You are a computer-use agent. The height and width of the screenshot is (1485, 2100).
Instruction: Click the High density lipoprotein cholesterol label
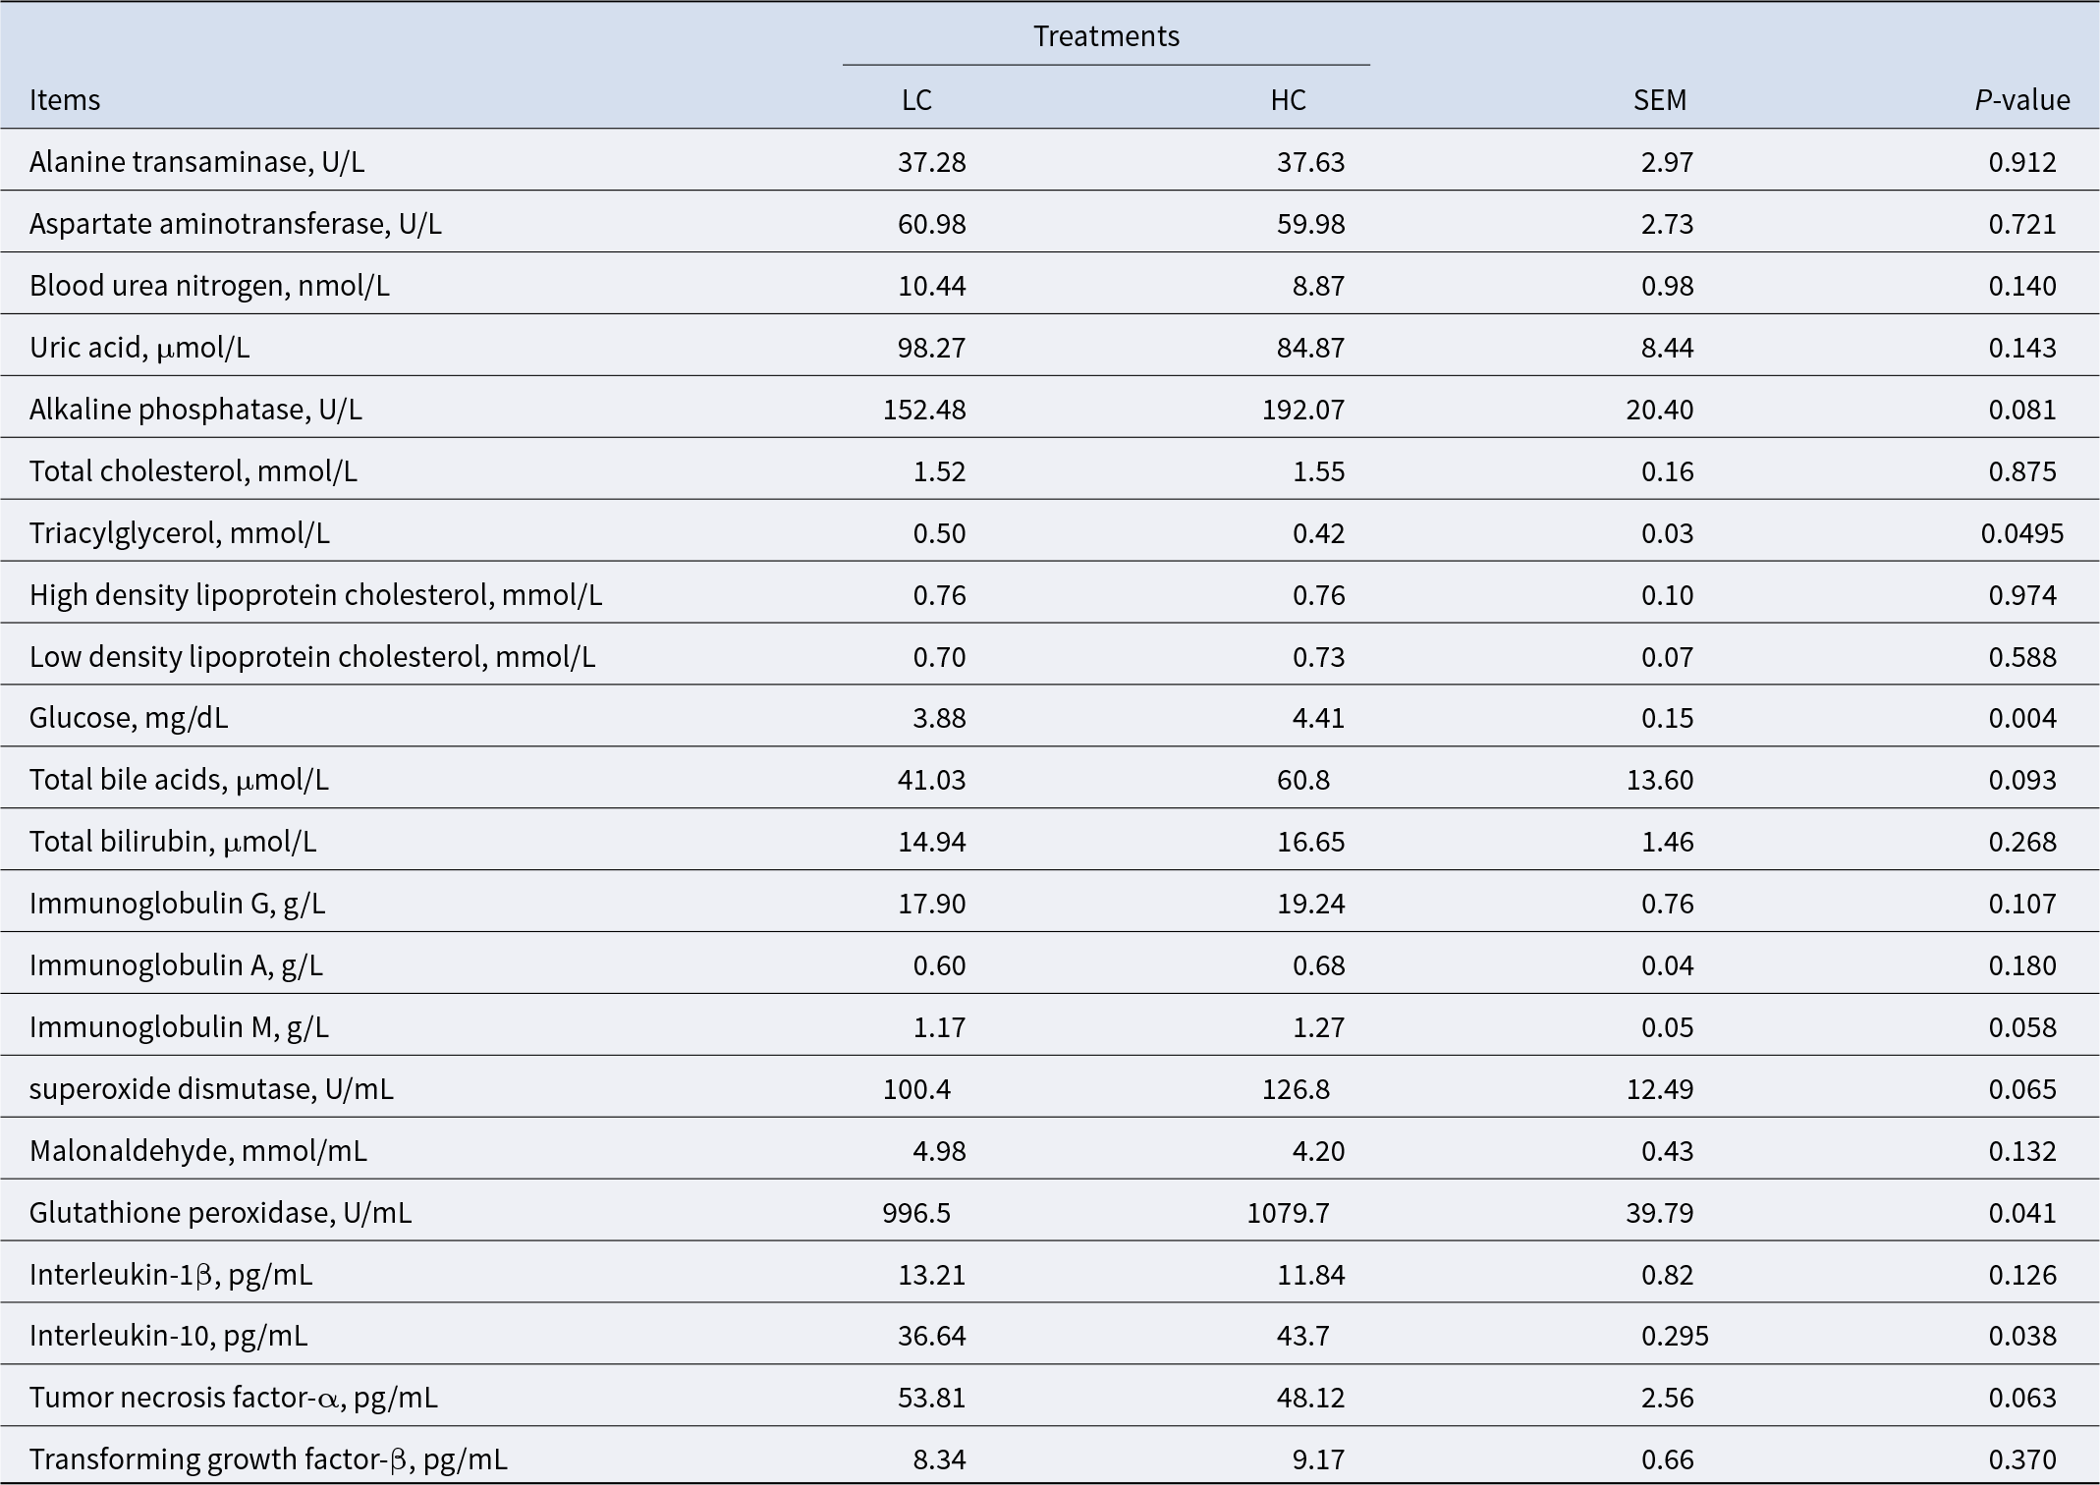315,595
